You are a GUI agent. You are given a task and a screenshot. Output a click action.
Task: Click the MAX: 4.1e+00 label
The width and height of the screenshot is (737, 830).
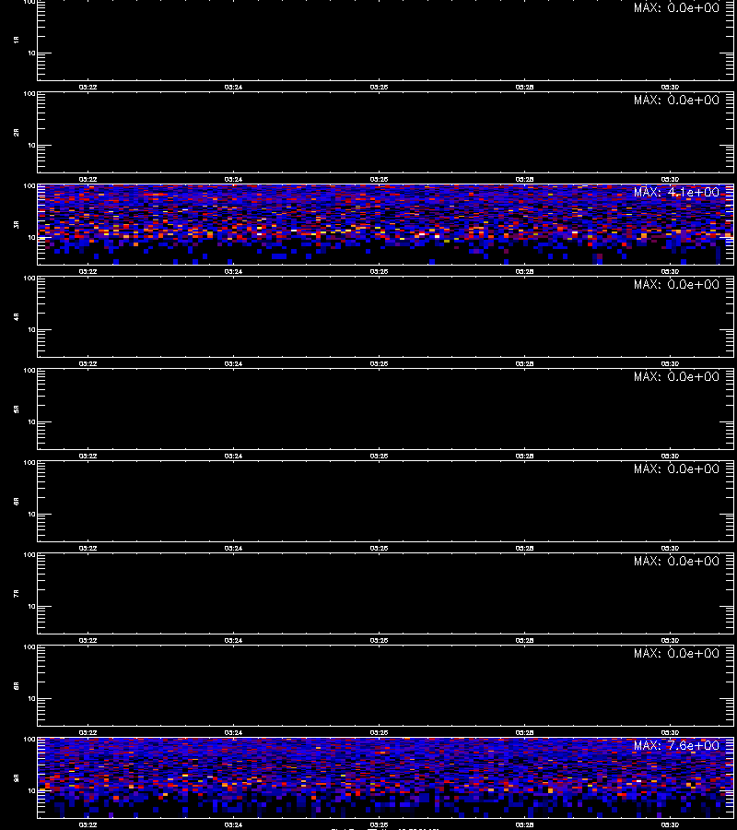click(676, 192)
